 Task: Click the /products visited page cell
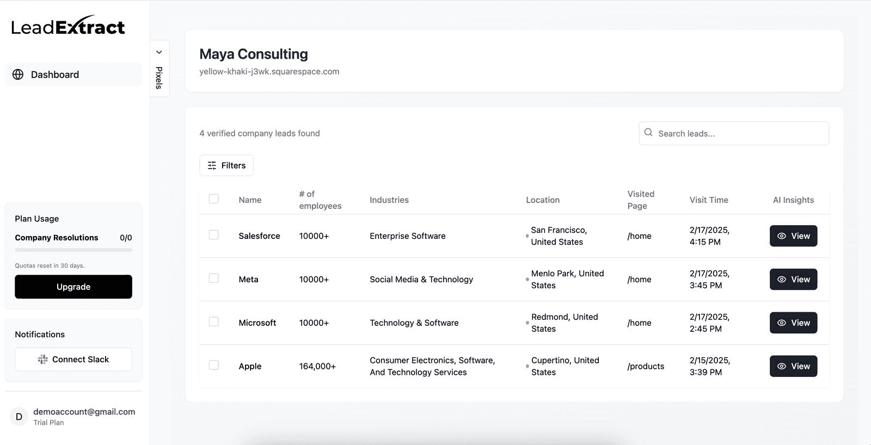point(646,367)
